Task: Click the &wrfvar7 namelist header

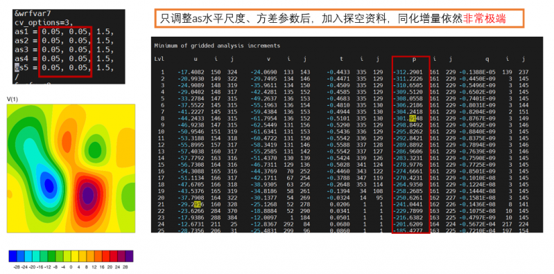Action: 33,14
